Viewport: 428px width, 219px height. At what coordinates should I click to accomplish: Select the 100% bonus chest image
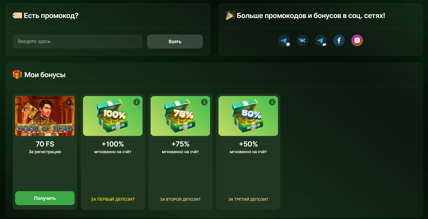pos(113,116)
